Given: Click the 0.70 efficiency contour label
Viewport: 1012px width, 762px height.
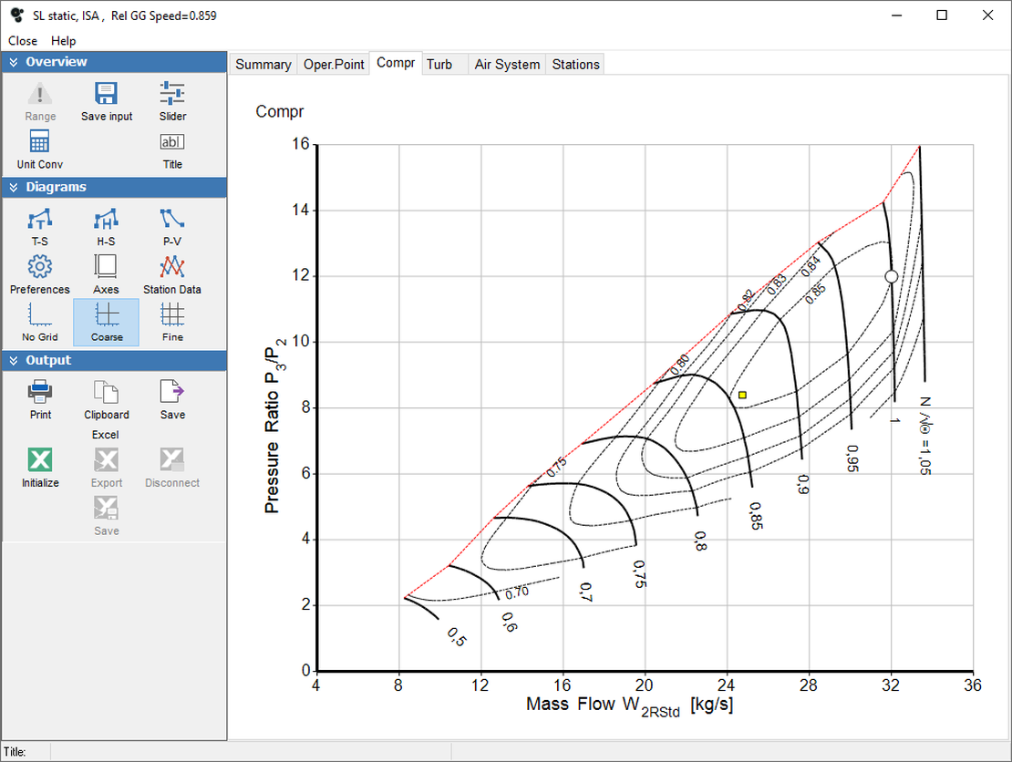Looking at the screenshot, I should point(517,592).
